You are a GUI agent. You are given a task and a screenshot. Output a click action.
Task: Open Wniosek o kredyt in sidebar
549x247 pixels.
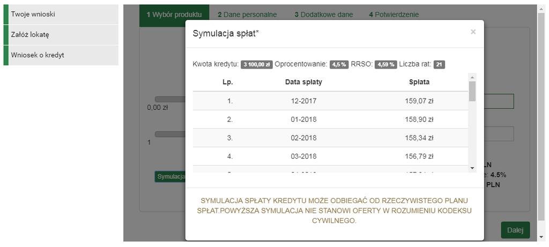pyautogui.click(x=61, y=55)
